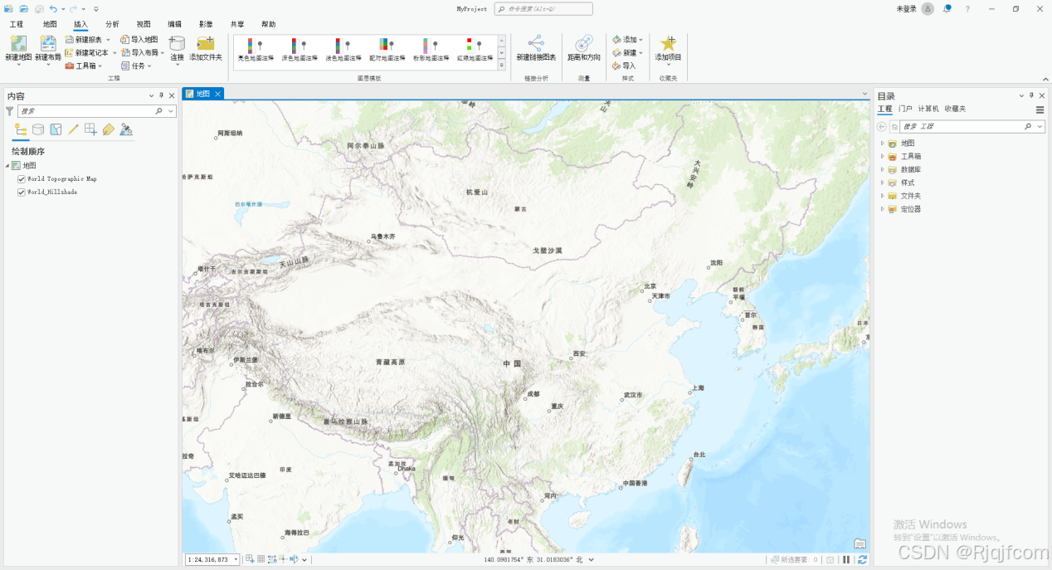Screen dimensions: 1052x570
Task: Select the 定位器 item in Catalog
Action: 910,209
